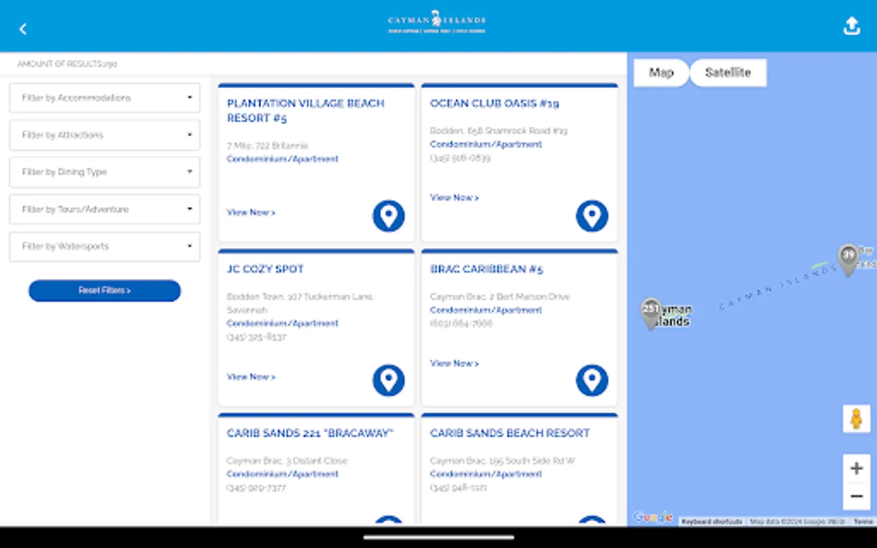Image resolution: width=877 pixels, height=548 pixels.
Task: Select the Cayman Brac cluster marker
Action: 848,260
